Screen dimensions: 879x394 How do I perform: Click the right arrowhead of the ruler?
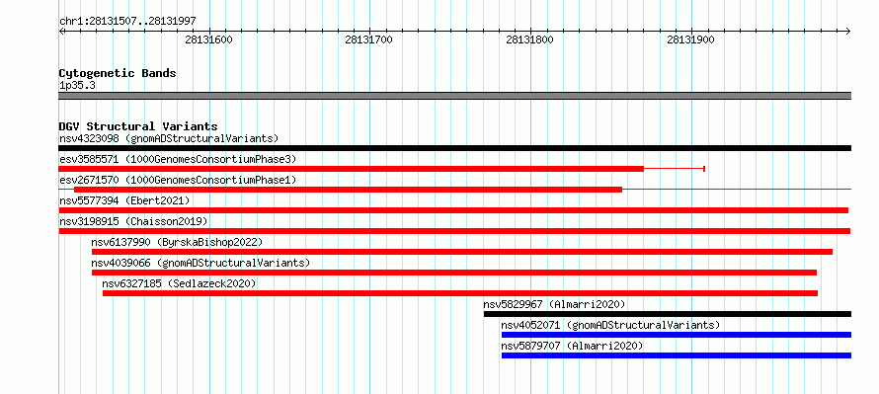(x=847, y=31)
